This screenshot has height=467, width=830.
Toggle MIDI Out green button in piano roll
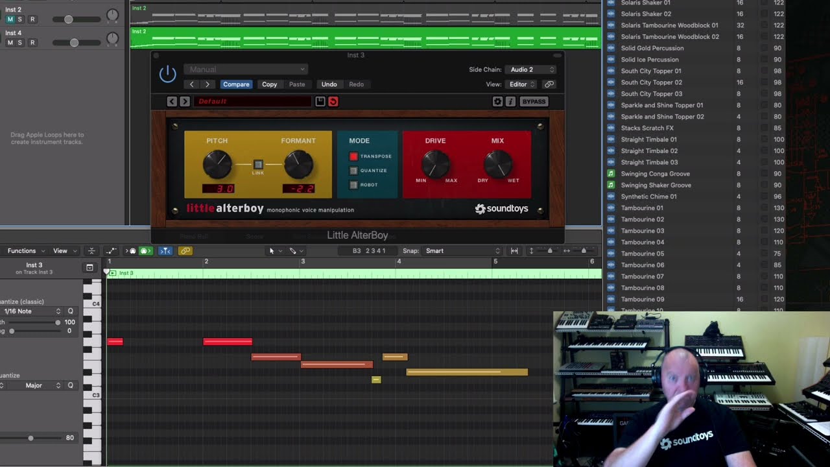pos(145,251)
